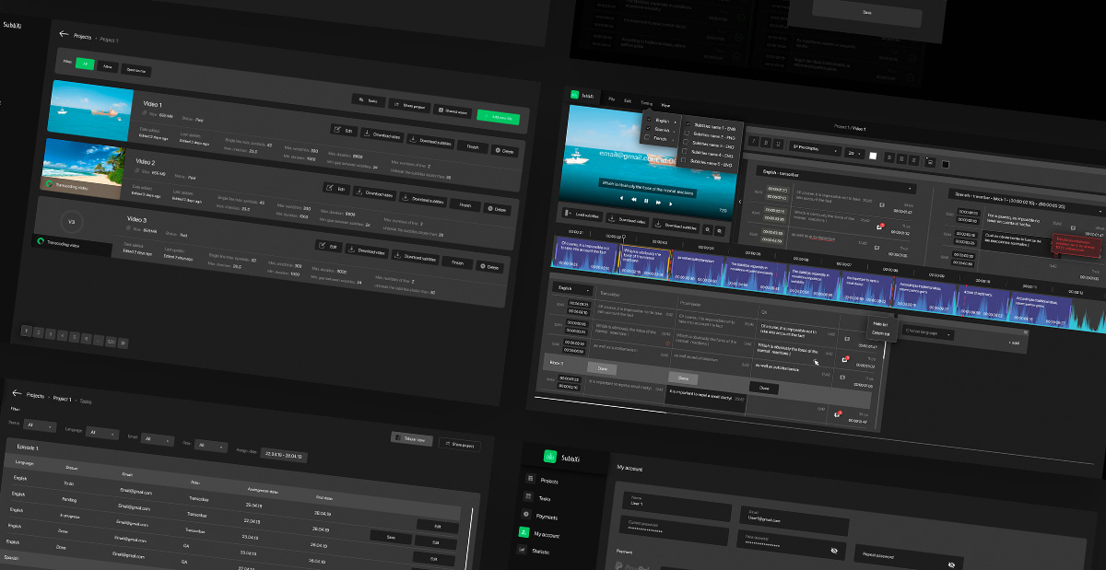
Task: Open the font size 20 dropdown
Action: coord(854,154)
